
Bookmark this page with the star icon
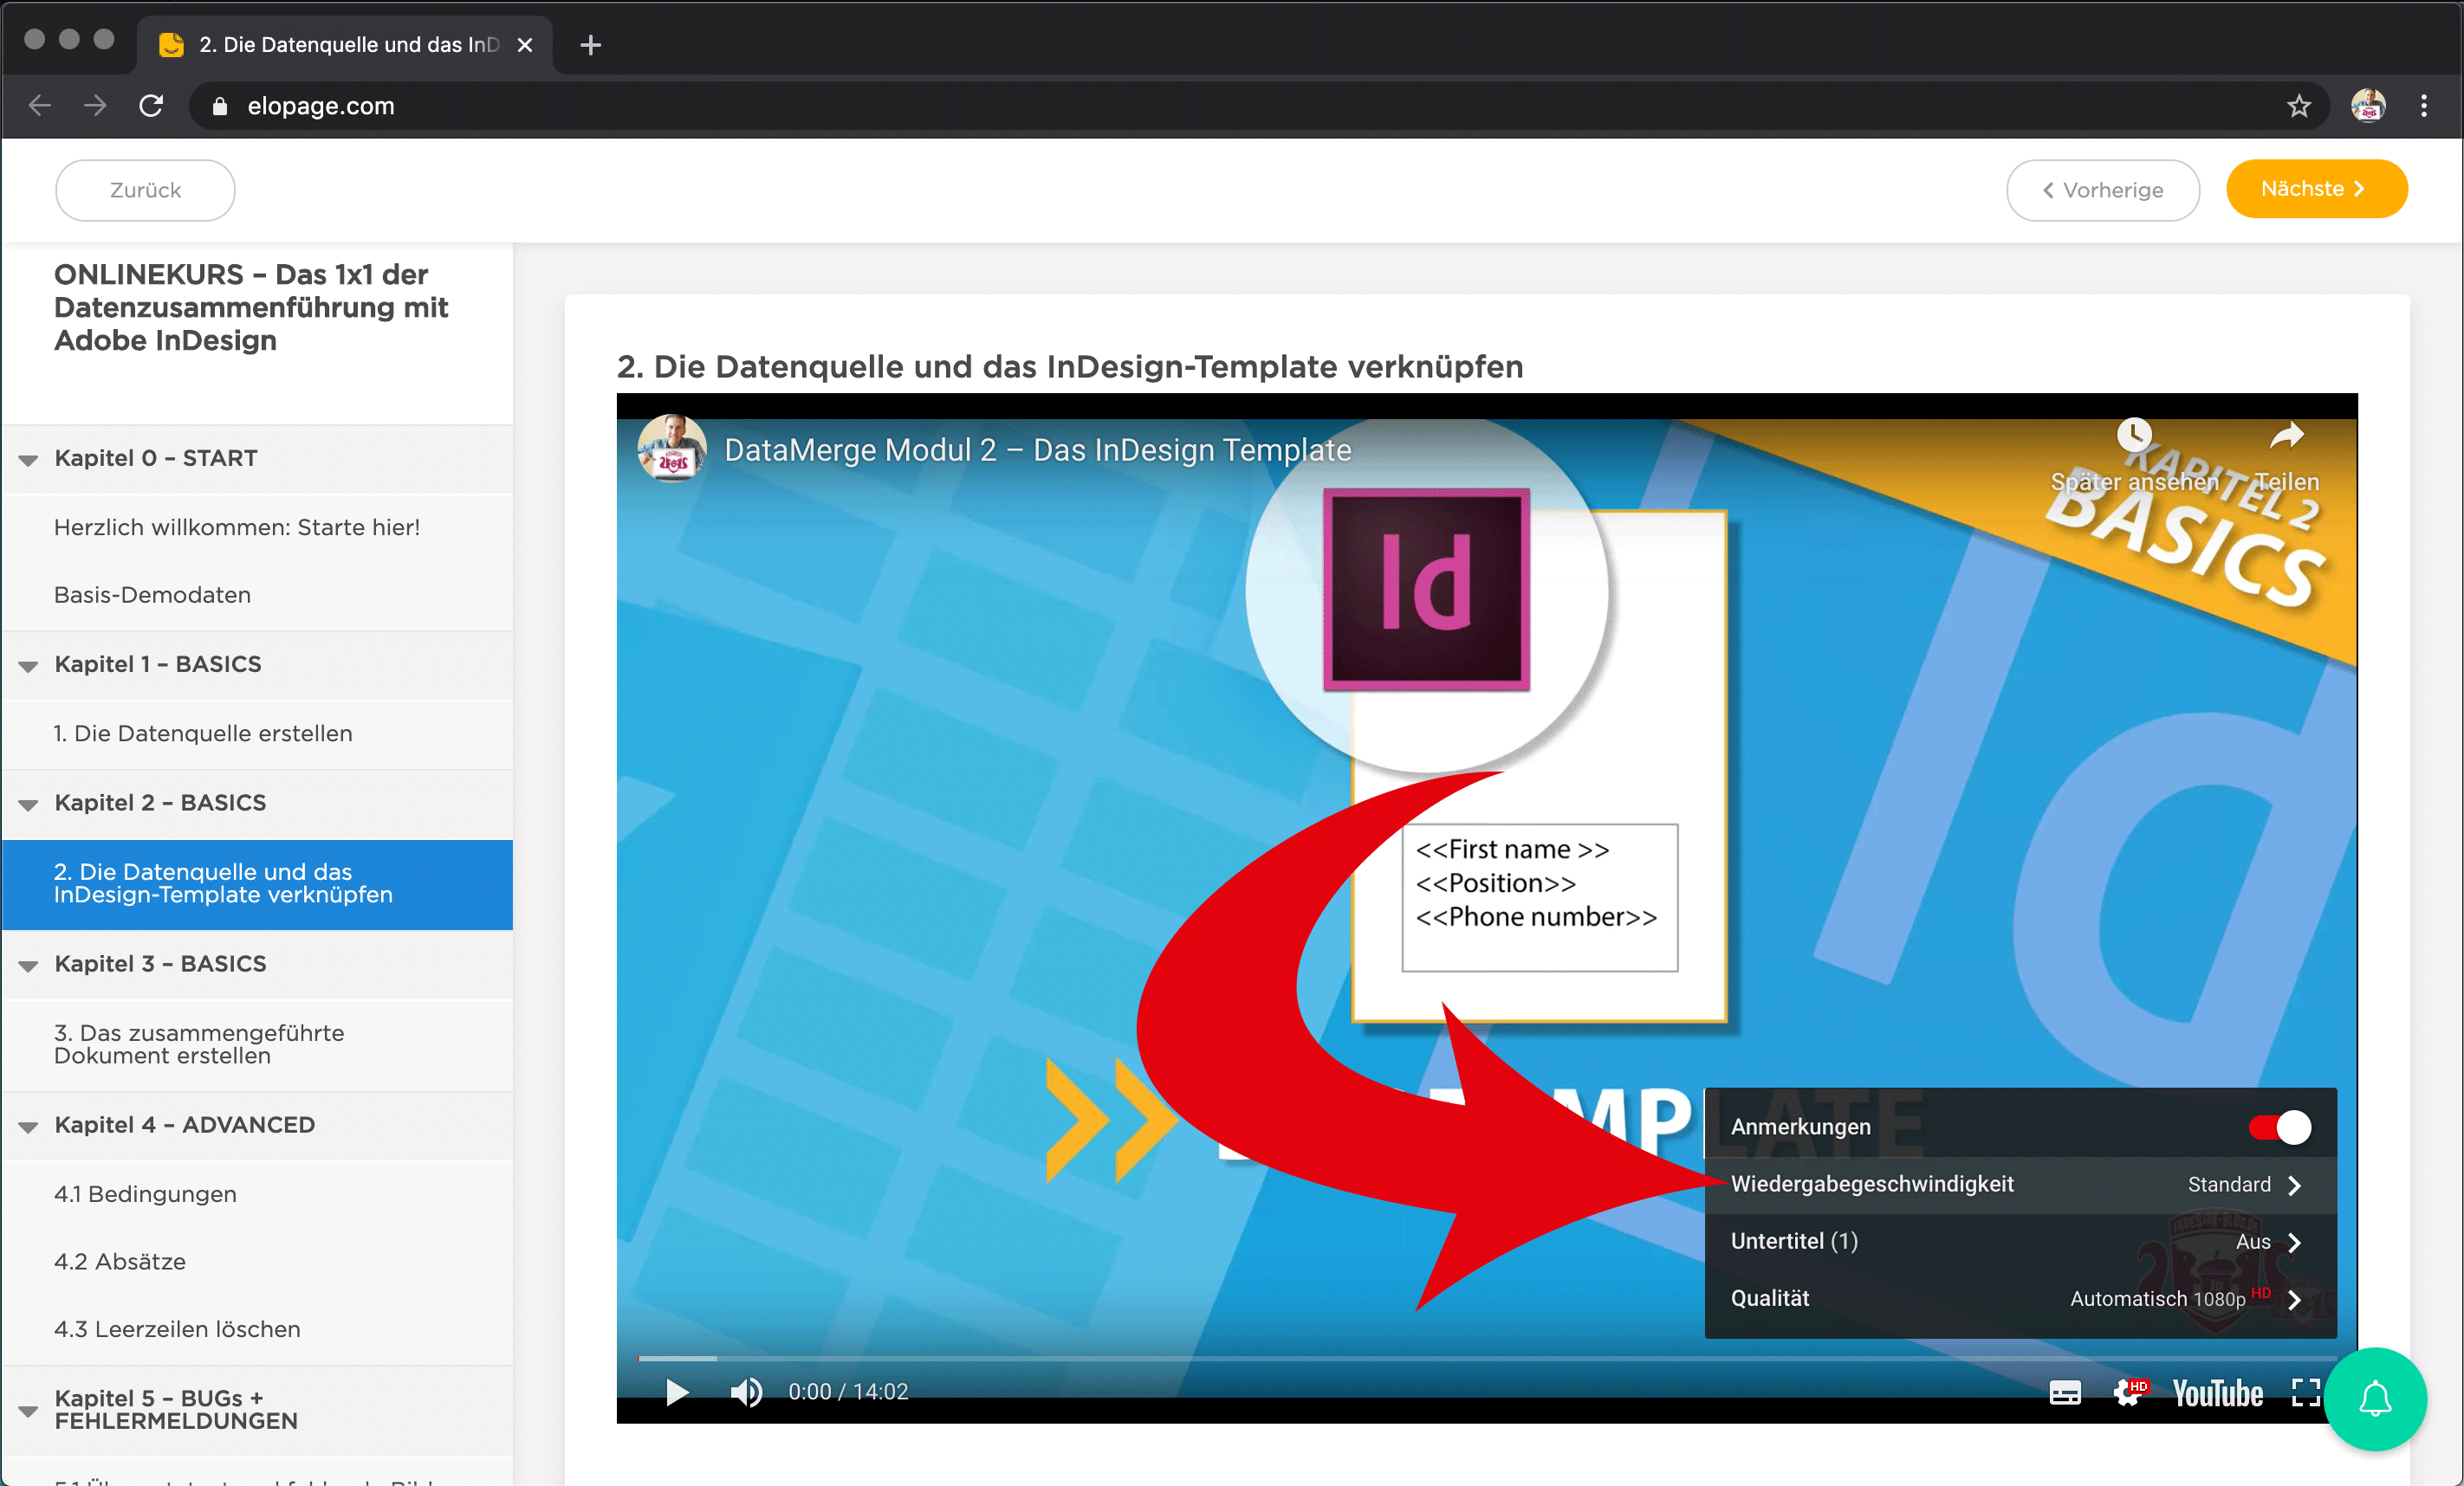[x=2298, y=105]
